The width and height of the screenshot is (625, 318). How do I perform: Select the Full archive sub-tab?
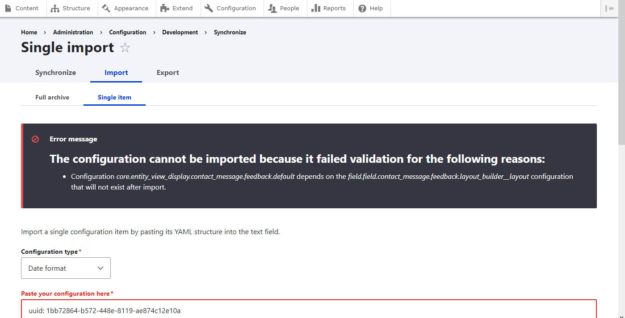pos(52,97)
